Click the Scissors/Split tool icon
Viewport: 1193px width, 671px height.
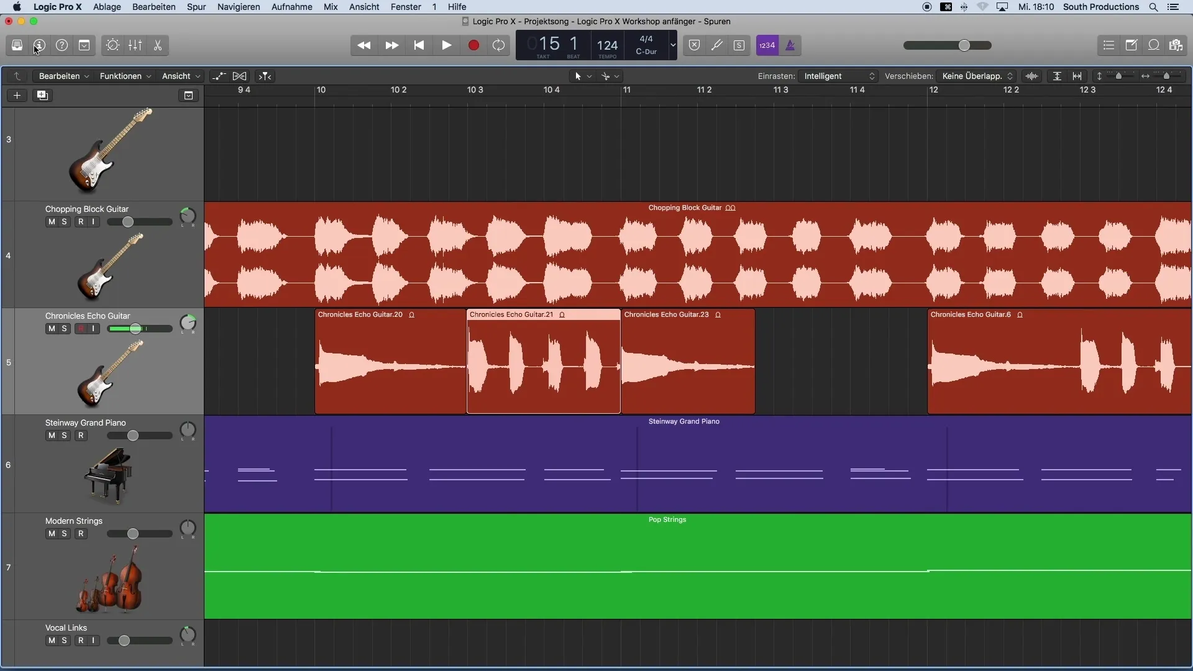click(157, 45)
